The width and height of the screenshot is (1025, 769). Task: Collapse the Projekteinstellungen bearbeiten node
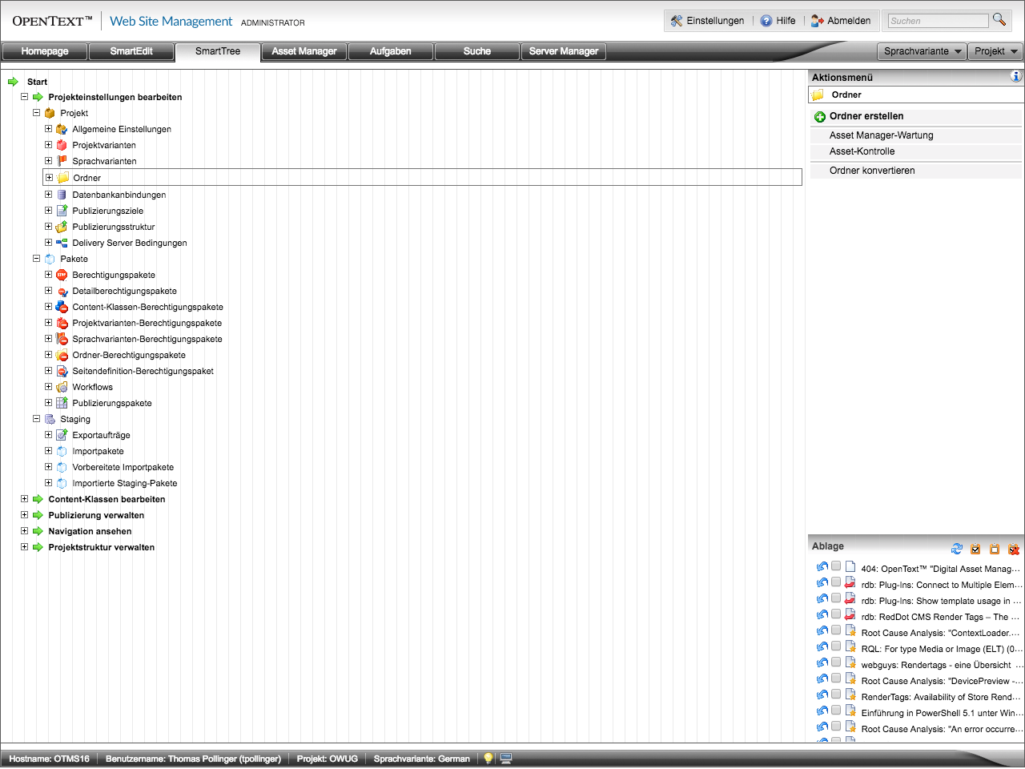tap(24, 97)
